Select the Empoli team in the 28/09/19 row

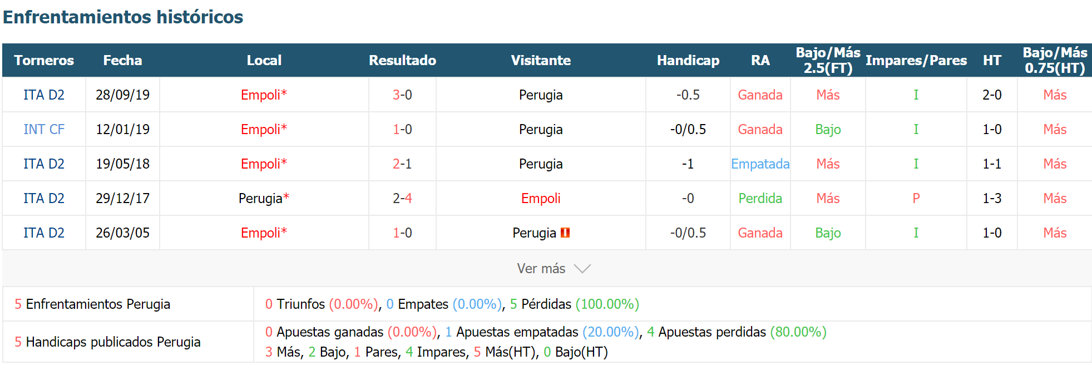point(264,95)
